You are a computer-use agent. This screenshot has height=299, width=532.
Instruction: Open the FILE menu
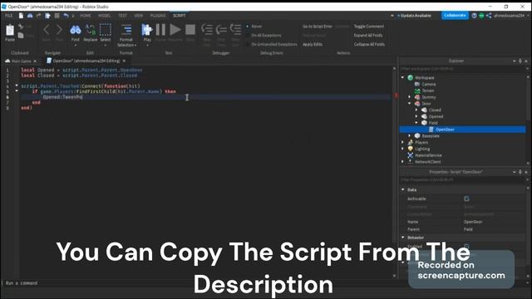point(8,16)
